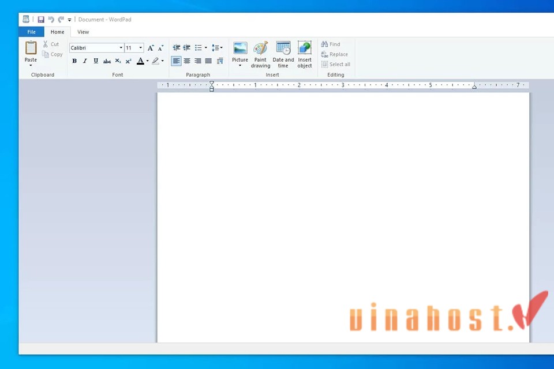Open the highlight color dropdown arrow
This screenshot has height=369, width=554.
click(x=163, y=61)
